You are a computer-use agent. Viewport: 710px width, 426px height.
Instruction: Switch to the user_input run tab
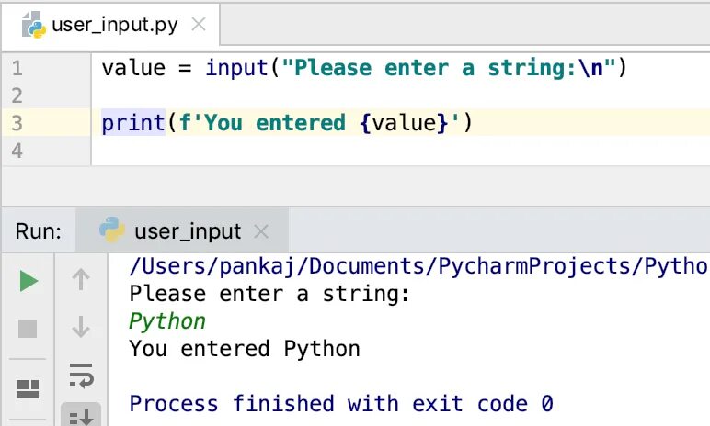point(187,231)
